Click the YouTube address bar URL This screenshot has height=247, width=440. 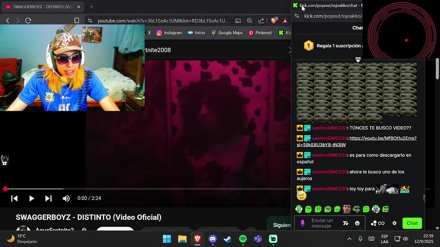coord(163,21)
